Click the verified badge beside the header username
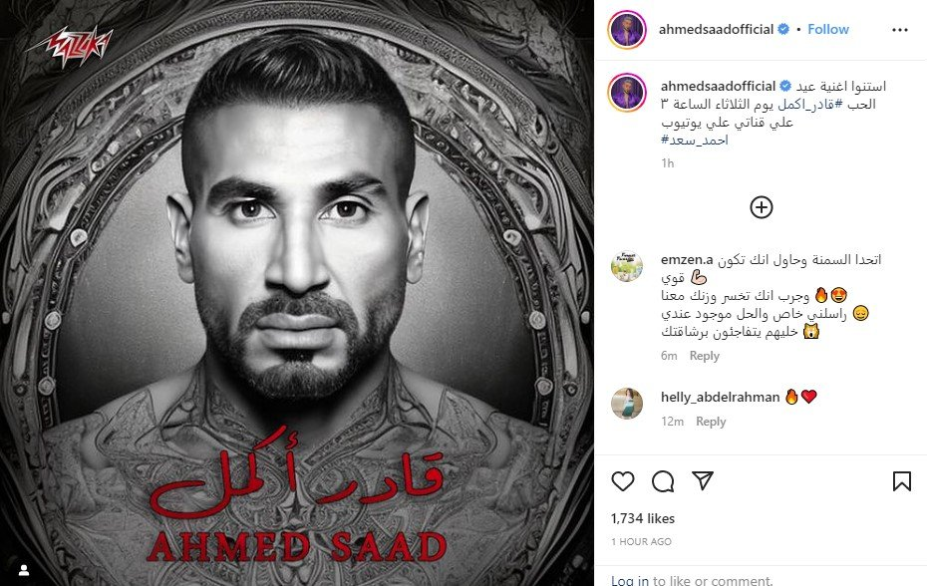927x586 pixels. (783, 29)
